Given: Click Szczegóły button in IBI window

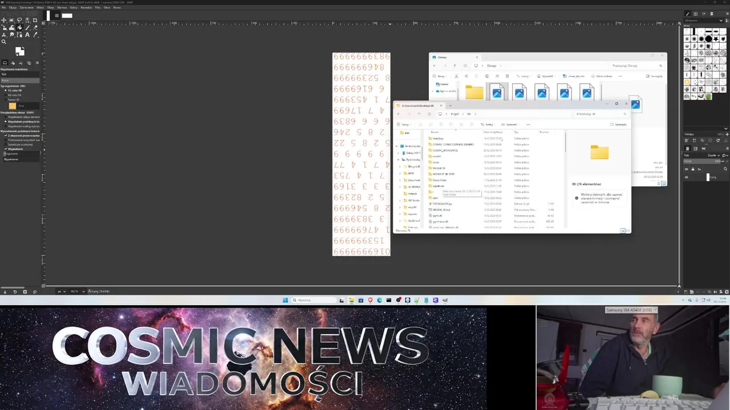Looking at the screenshot, I should coord(618,124).
